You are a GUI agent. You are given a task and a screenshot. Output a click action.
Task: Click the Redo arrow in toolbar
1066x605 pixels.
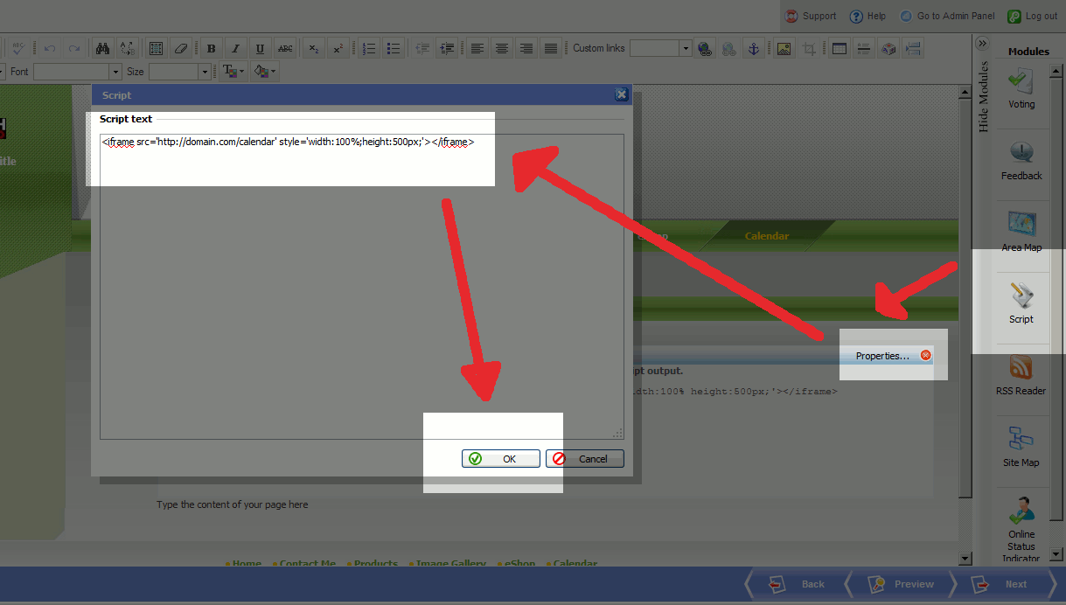click(74, 49)
